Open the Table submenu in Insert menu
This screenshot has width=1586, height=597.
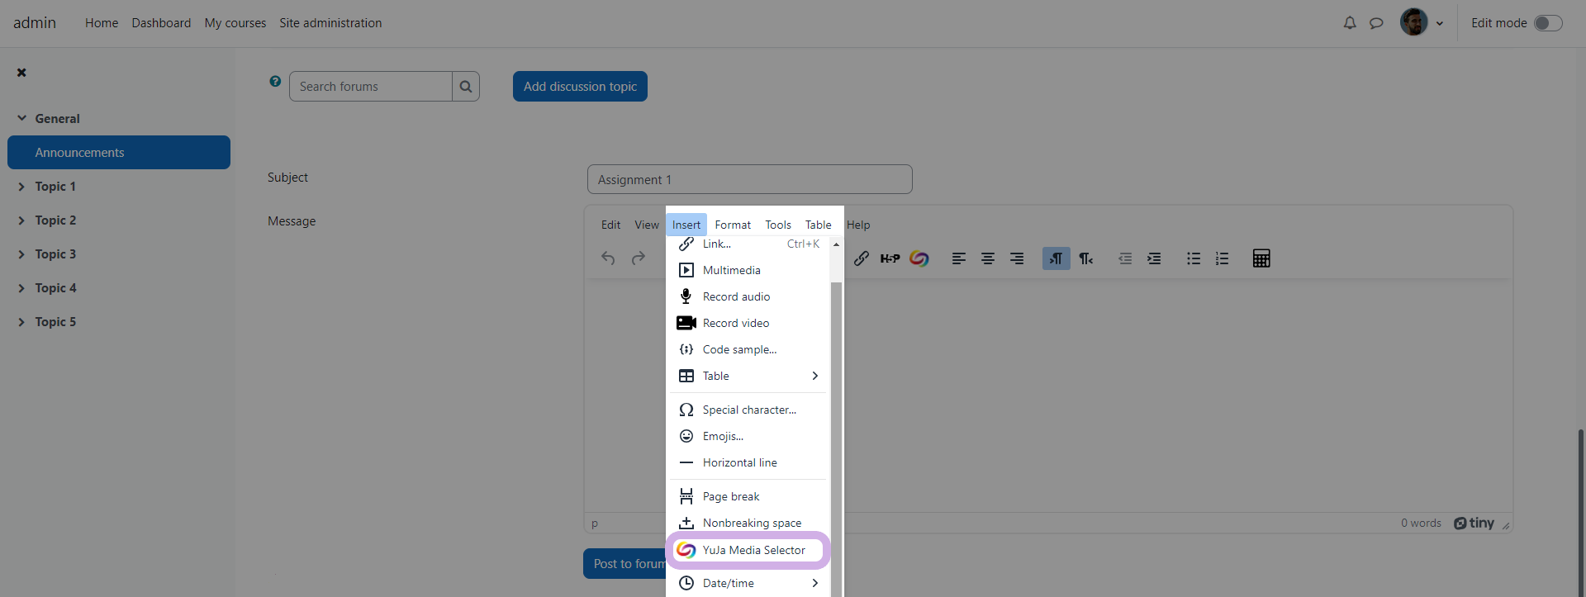pyautogui.click(x=748, y=376)
